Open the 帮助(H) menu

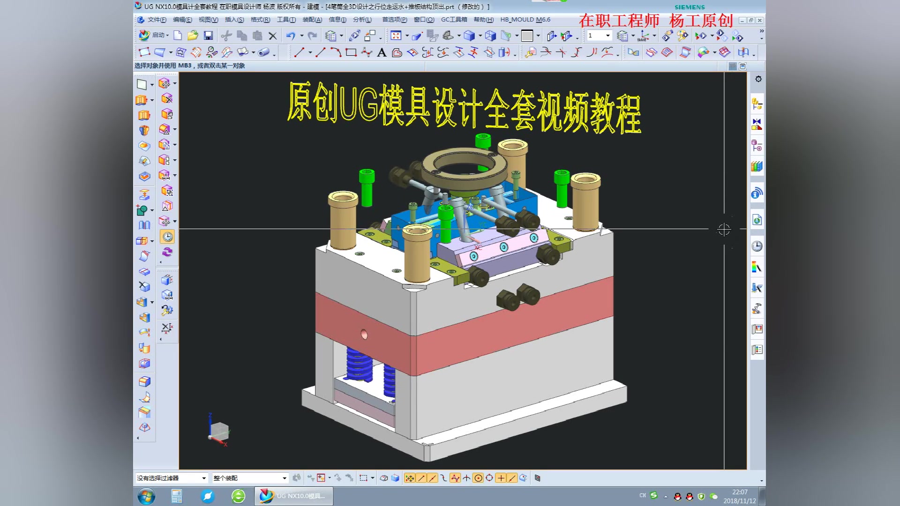(x=483, y=20)
